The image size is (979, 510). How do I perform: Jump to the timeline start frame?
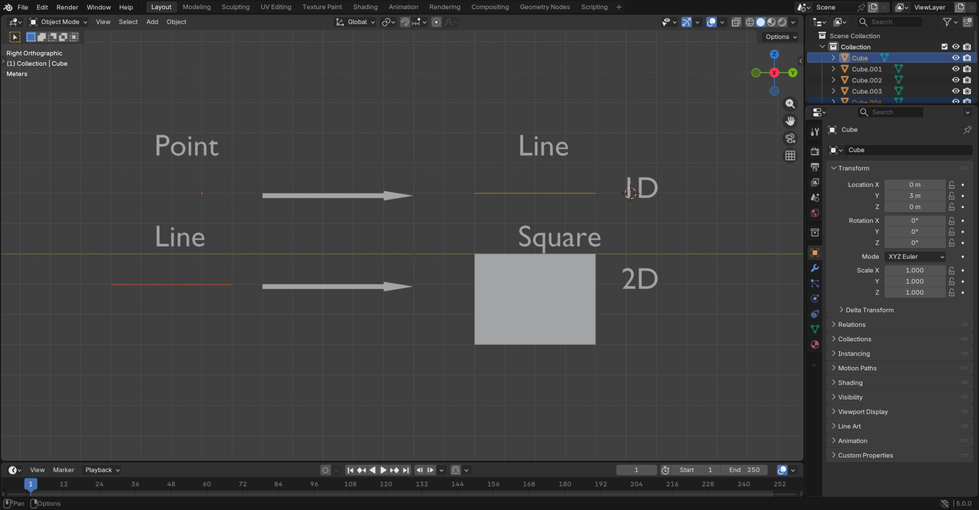[350, 470]
